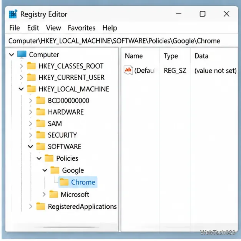Select the (Default) value name
This screenshot has width=241, height=241.
pyautogui.click(x=145, y=71)
